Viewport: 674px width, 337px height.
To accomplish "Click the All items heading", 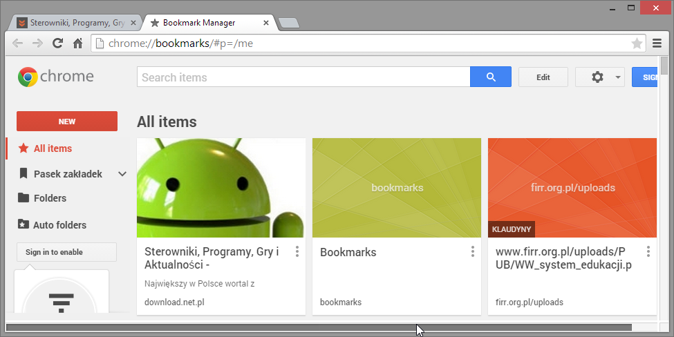I will click(167, 122).
